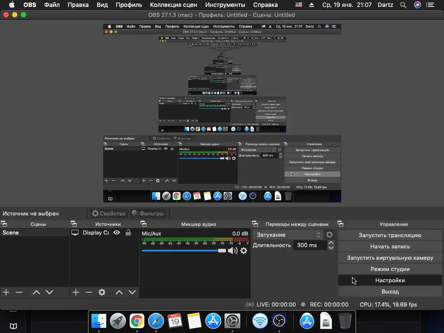Open Finder from the Dock

[99, 321]
